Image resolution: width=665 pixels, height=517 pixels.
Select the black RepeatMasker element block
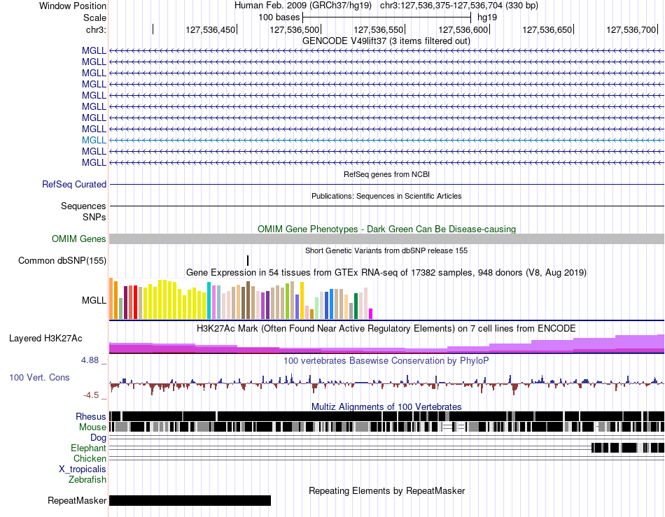(x=190, y=500)
